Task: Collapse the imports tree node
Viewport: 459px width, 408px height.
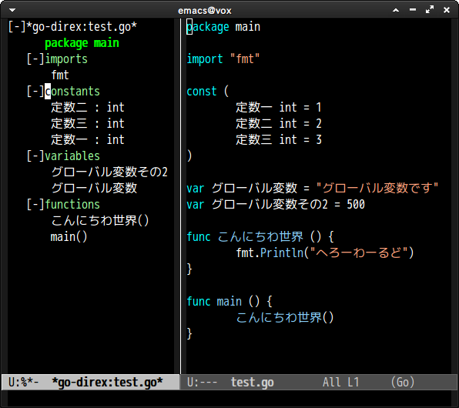Action: coord(35,59)
